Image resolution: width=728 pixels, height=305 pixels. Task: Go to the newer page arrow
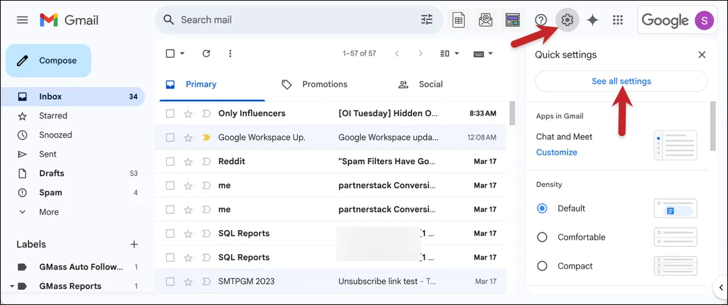point(397,53)
